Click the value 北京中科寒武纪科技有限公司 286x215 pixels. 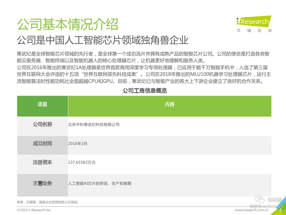coord(94,125)
